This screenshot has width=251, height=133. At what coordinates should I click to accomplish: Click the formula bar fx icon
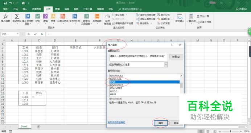[x=42, y=34]
